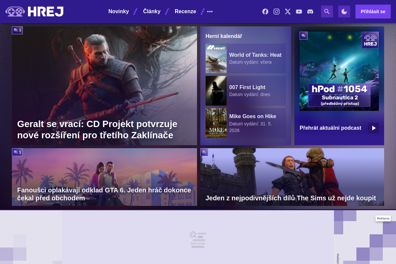The image size is (396, 264).
Task: Open the Facebook social link
Action: pos(265,12)
